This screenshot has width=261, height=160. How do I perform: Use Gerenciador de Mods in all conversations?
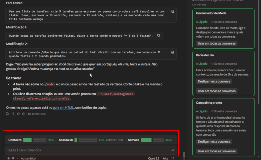[x=217, y=43]
